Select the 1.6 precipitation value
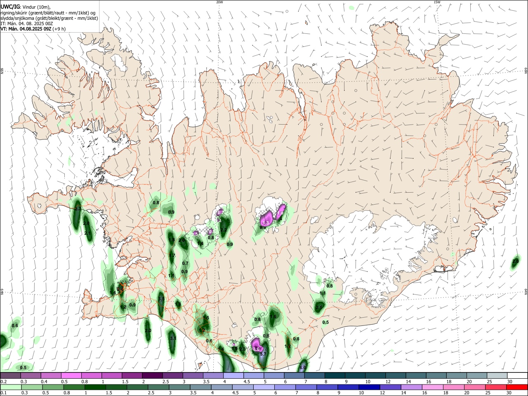Image resolution: width=528 pixels, height=396 pixels. 273,317
